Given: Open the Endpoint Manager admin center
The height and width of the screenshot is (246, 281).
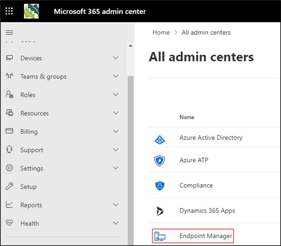Looking at the screenshot, I should tap(206, 236).
